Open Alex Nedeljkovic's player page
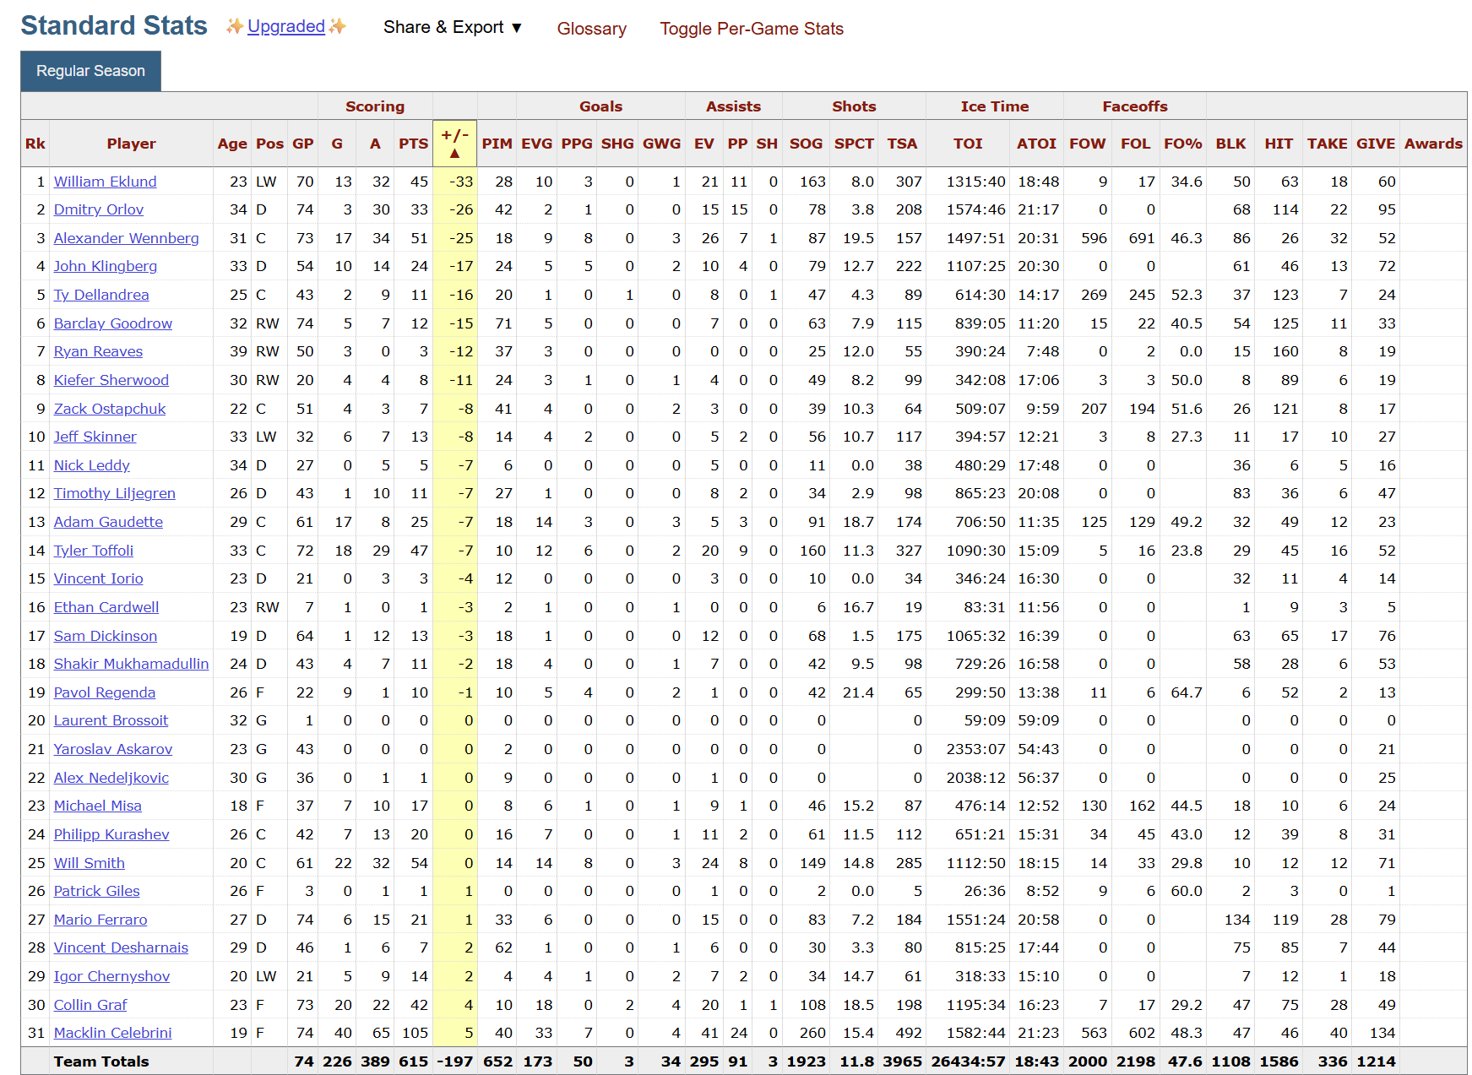 tap(111, 778)
